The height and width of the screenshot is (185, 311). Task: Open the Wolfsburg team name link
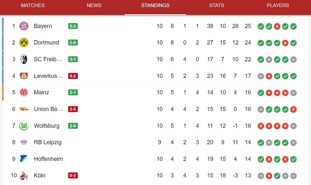[46, 126]
